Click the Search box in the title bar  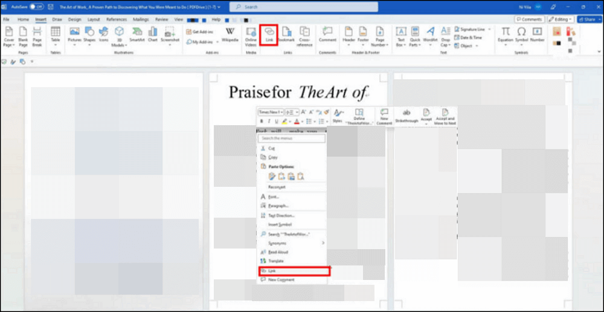pos(304,7)
